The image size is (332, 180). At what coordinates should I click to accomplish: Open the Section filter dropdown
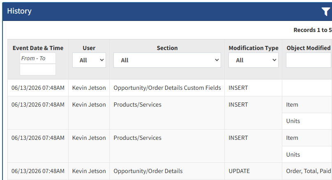(167, 60)
